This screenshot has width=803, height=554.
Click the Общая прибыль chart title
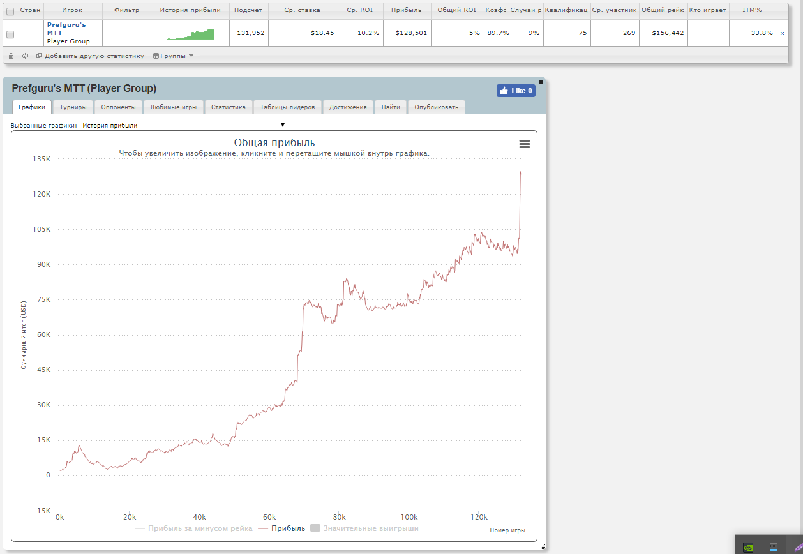pyautogui.click(x=274, y=142)
